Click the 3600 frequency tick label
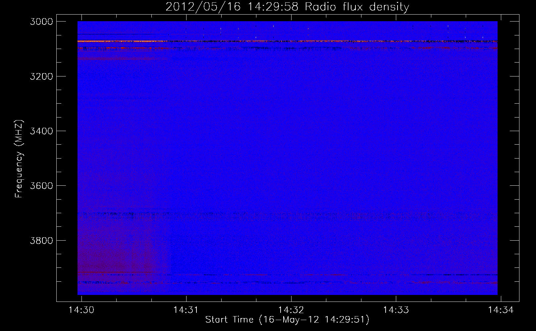536x331 pixels. 41,186
